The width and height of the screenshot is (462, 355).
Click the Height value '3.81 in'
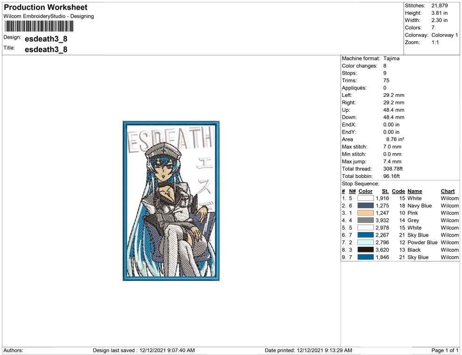point(439,13)
